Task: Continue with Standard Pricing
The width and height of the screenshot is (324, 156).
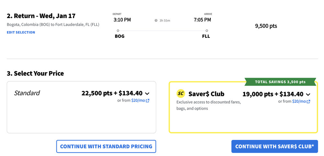Action: click(x=106, y=146)
